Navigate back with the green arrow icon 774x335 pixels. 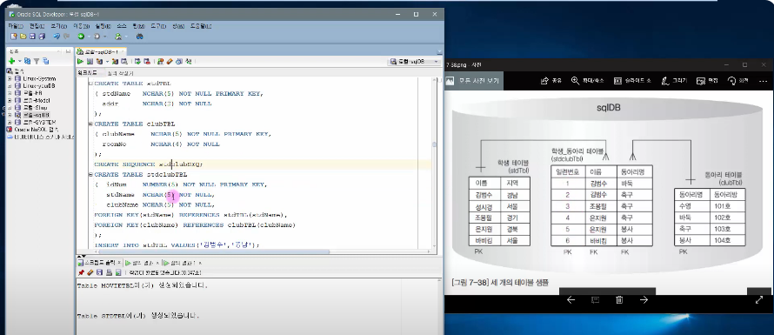81,36
